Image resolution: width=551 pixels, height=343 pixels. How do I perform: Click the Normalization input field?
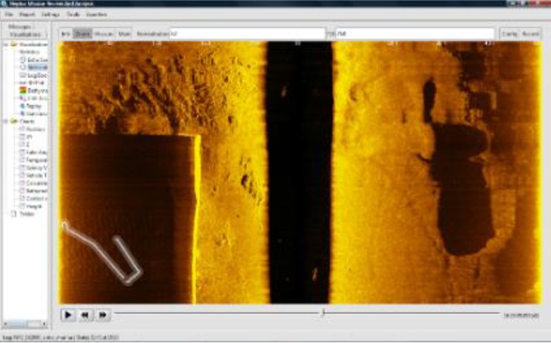[x=247, y=33]
